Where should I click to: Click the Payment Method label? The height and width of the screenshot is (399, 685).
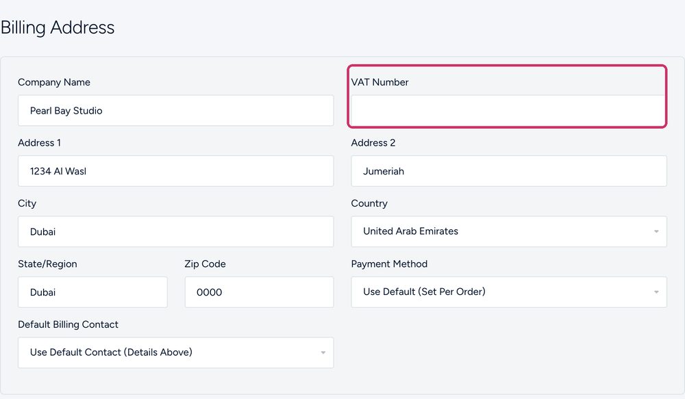[389, 263]
